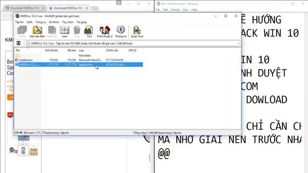Open the Lệnh menu

(29, 22)
